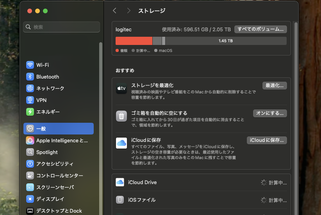Screen dimensions: 321x215
Task: Click オンにする button for trash
Action: (x=270, y=113)
